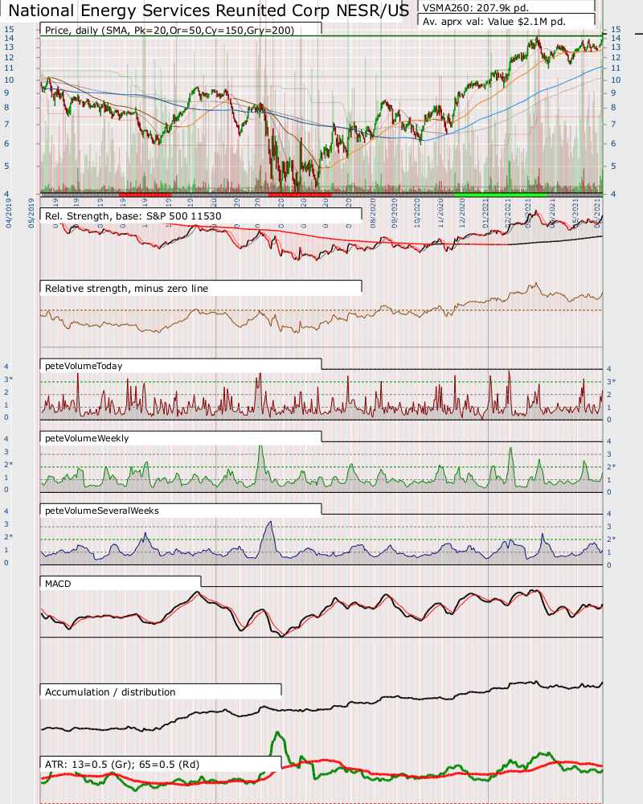
Task: Click the peteVolumeWeekly panel label
Action: point(87,438)
